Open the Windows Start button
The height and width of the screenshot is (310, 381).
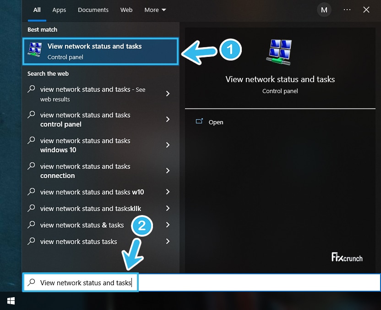pos(11,301)
